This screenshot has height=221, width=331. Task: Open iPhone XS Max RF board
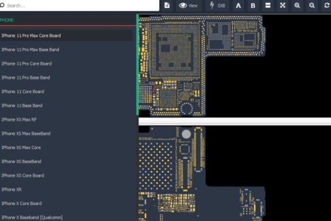point(19,119)
